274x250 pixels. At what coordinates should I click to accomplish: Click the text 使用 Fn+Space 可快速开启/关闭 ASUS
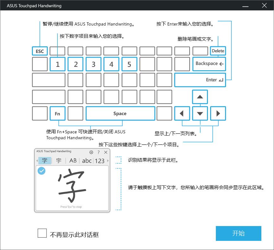86,132
